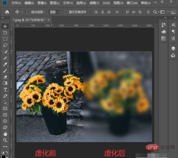This screenshot has width=178, height=158.
Task: Click align right edges icon
Action: click(109, 12)
